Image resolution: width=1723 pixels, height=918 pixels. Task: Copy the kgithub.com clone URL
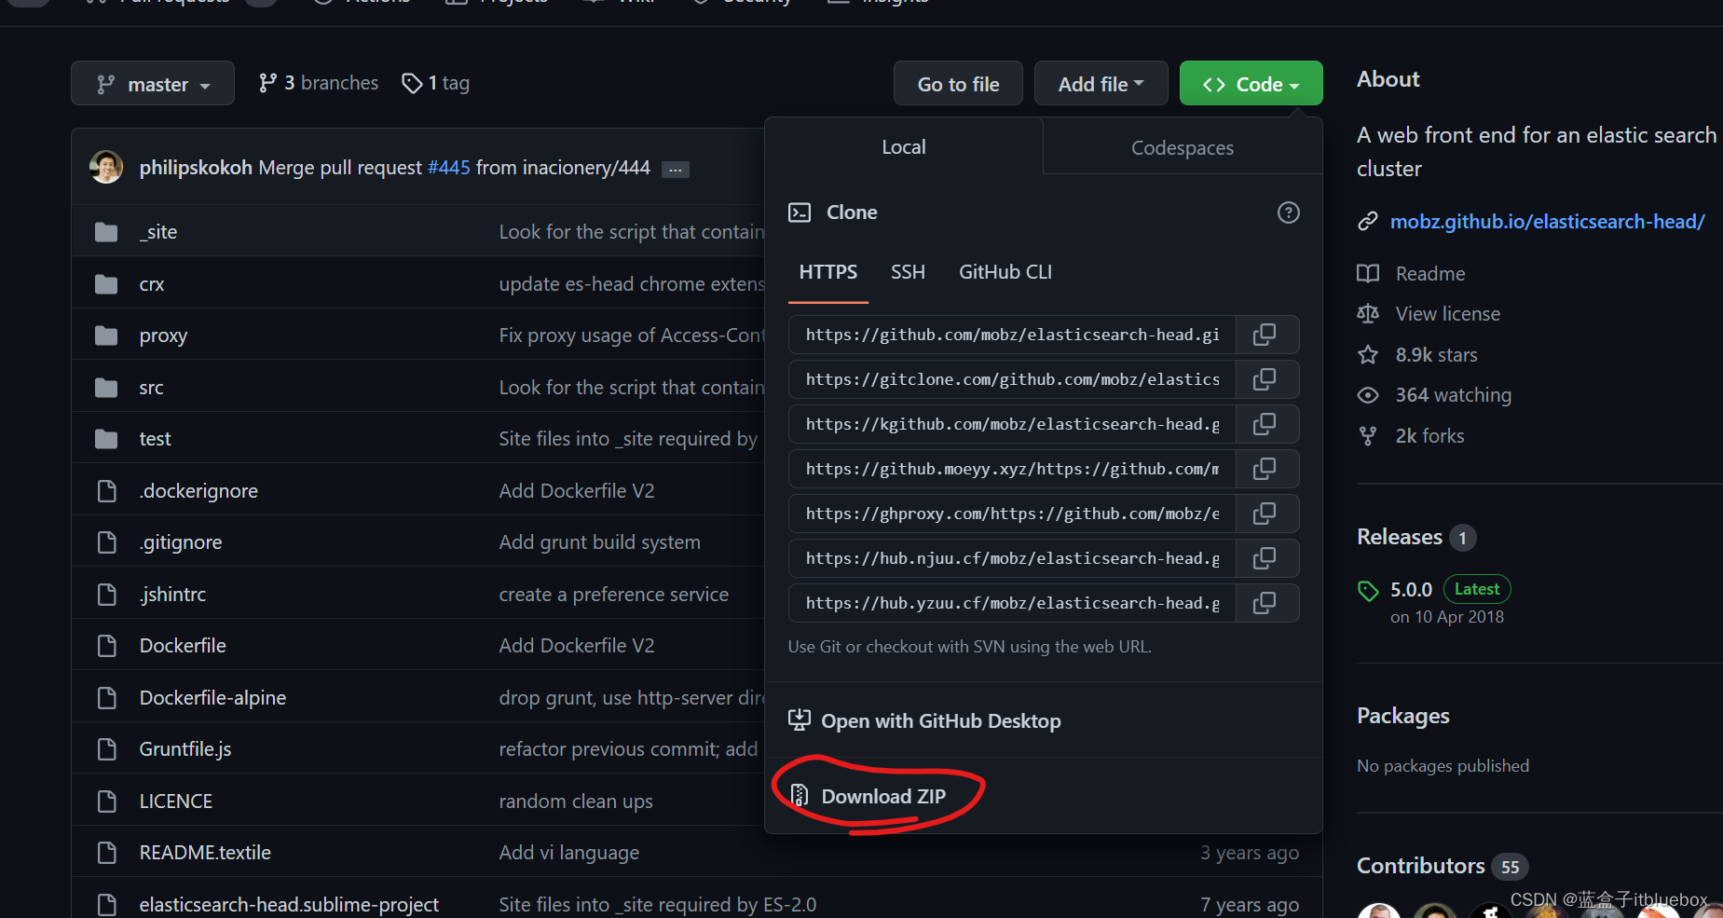[x=1265, y=424]
